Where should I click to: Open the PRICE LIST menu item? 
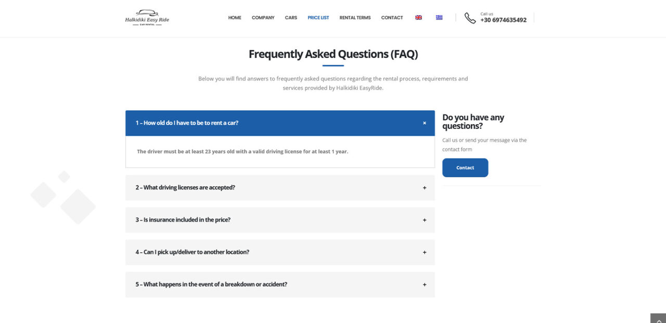click(318, 18)
